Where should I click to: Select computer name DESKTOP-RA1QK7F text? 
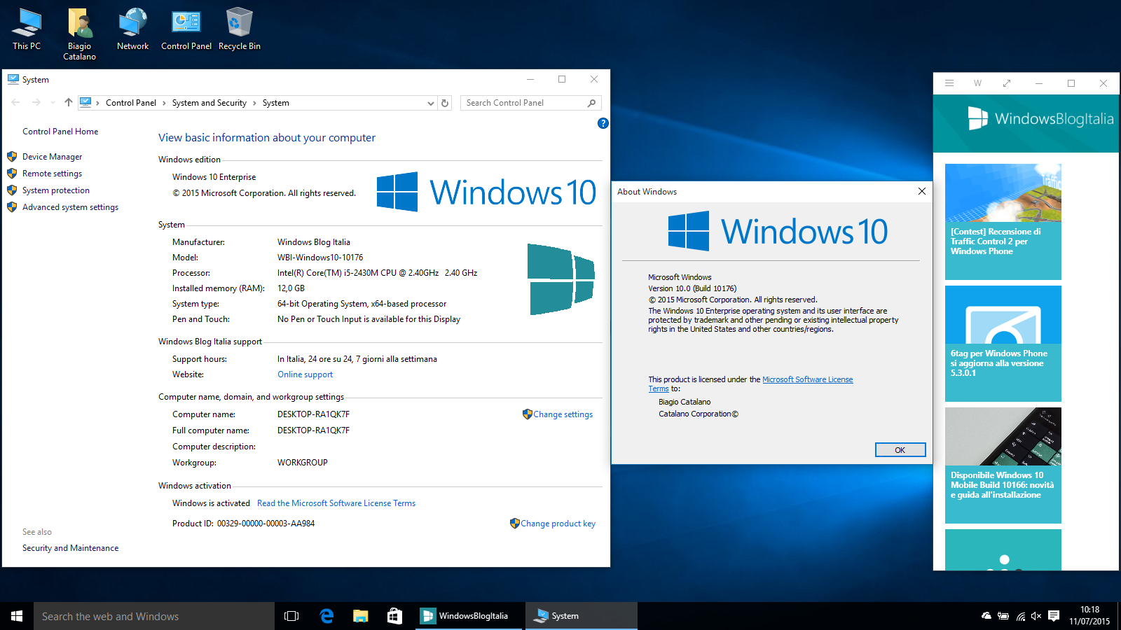tap(313, 414)
